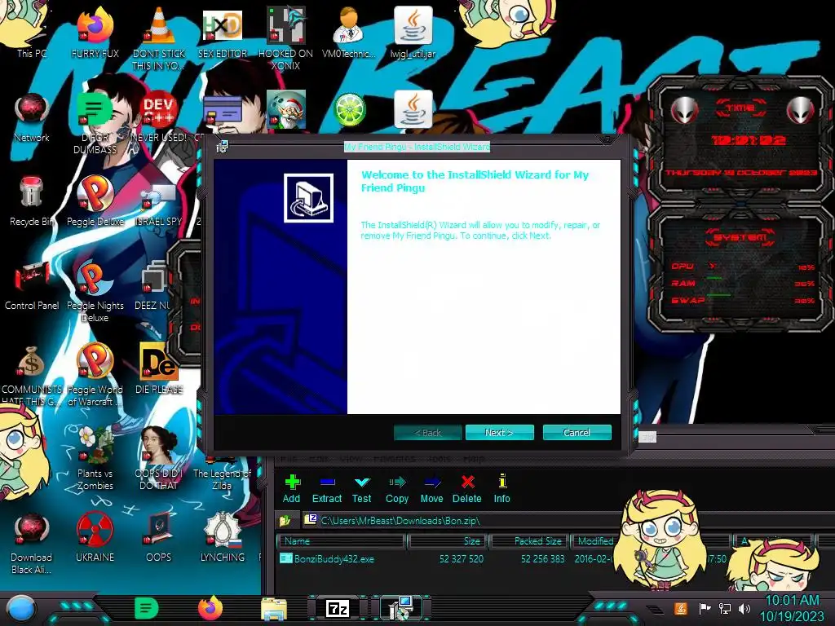Select the OOPS DID I DO THAT icon
This screenshot has width=835, height=626.
click(x=159, y=459)
